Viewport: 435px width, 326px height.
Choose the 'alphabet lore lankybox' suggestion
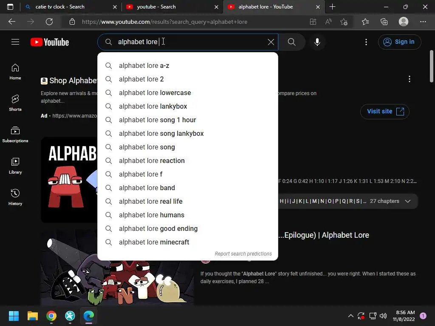(188, 107)
